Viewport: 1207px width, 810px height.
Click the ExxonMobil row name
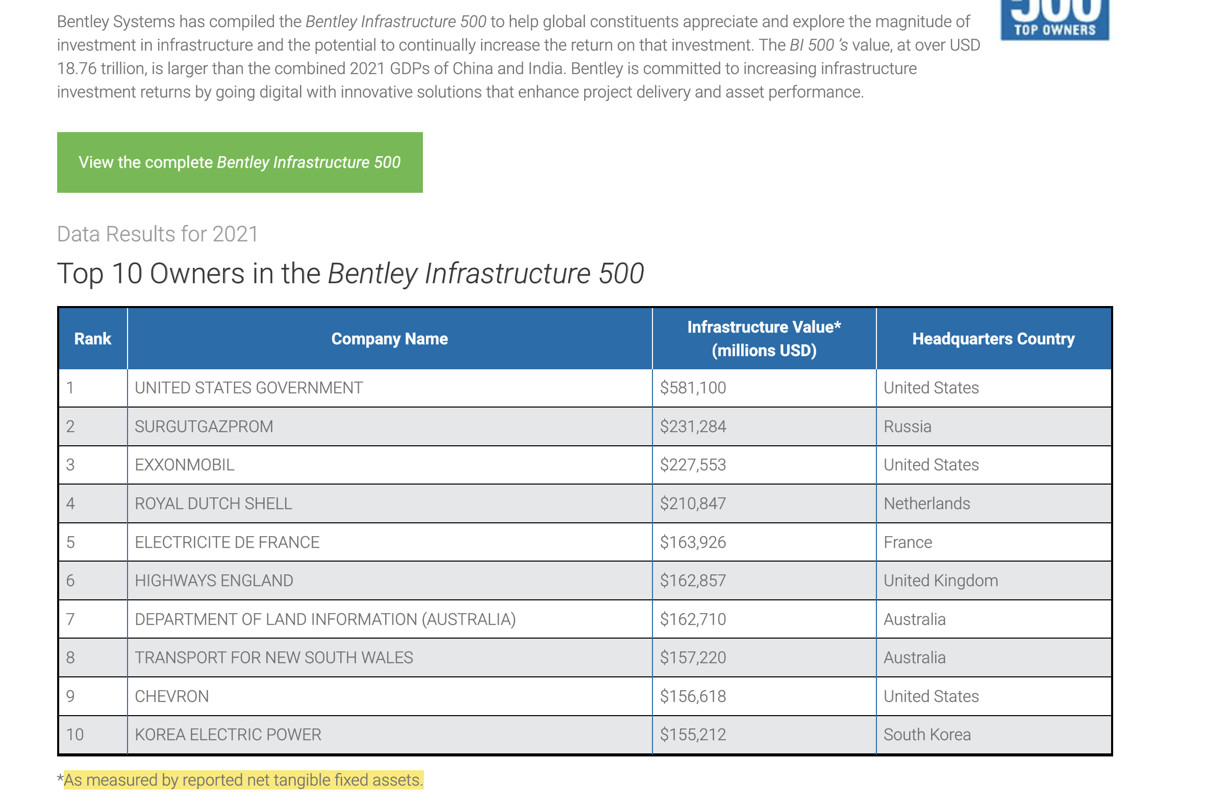tap(185, 465)
